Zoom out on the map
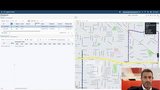 pyautogui.click(x=158, y=56)
